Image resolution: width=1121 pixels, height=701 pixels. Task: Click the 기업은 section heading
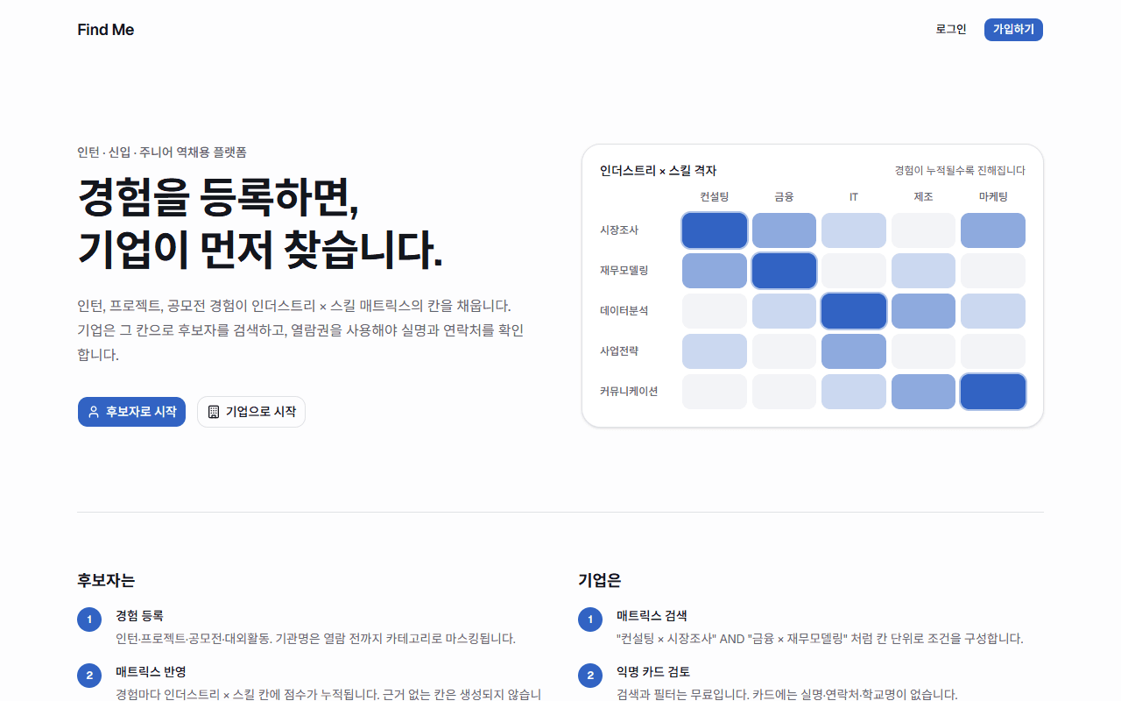[x=600, y=580]
